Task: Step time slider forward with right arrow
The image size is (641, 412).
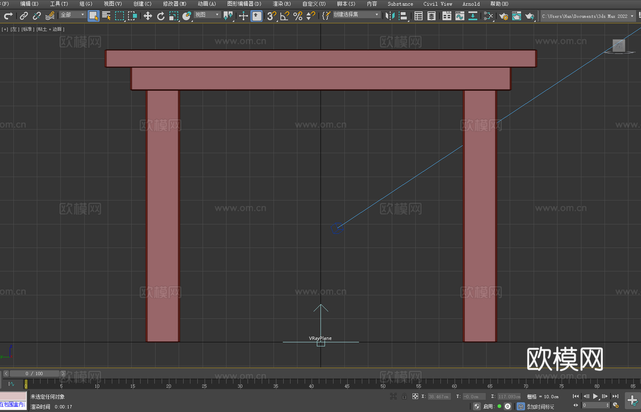Action: coord(63,374)
